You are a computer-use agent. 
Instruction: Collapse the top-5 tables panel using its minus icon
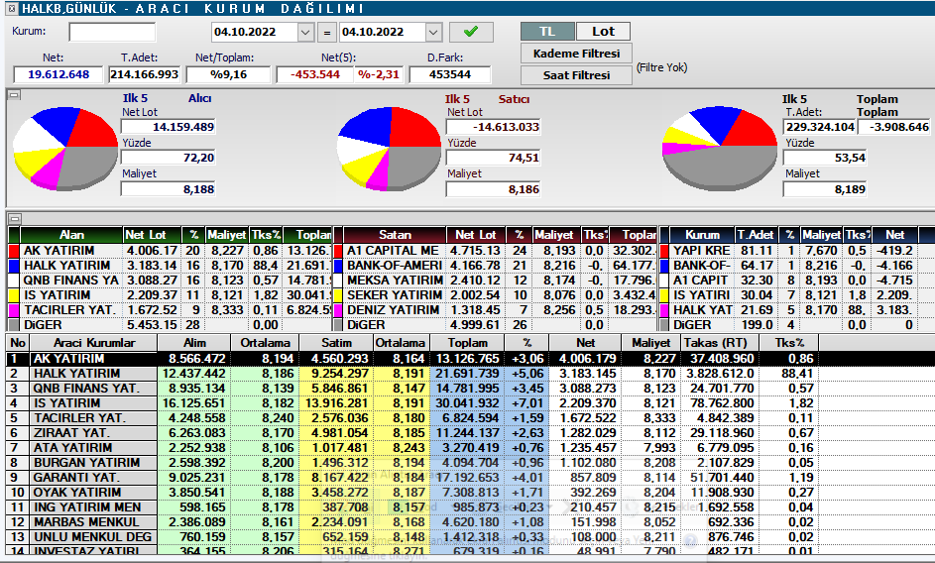14,219
